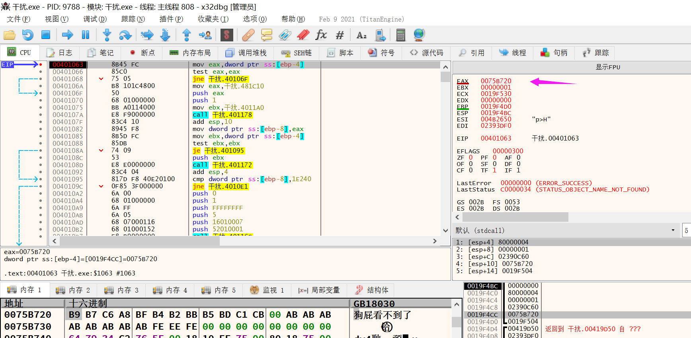Toggle breakpoint dot at address 00401066
Viewport: 691px width, 338px height.
[x=41, y=72]
